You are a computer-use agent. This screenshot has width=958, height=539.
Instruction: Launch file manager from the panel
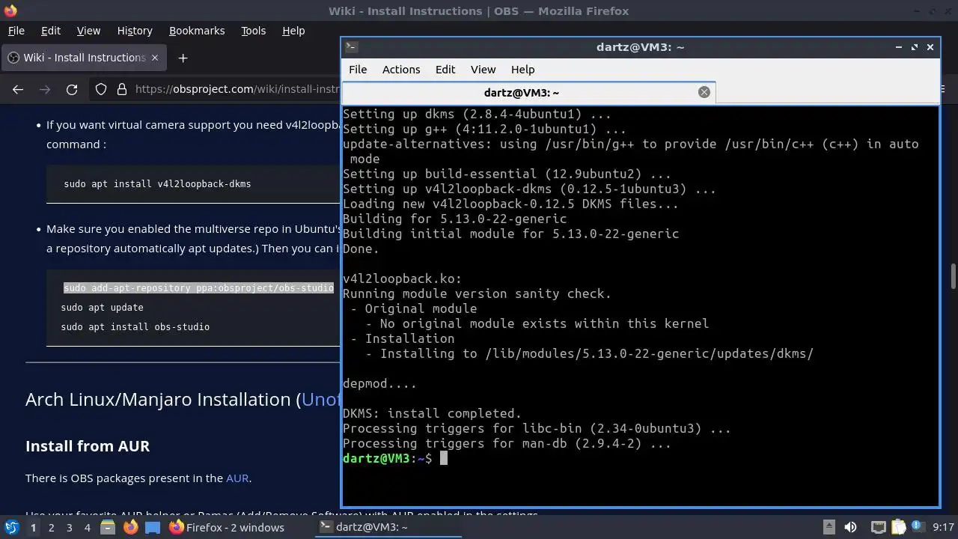click(x=108, y=527)
